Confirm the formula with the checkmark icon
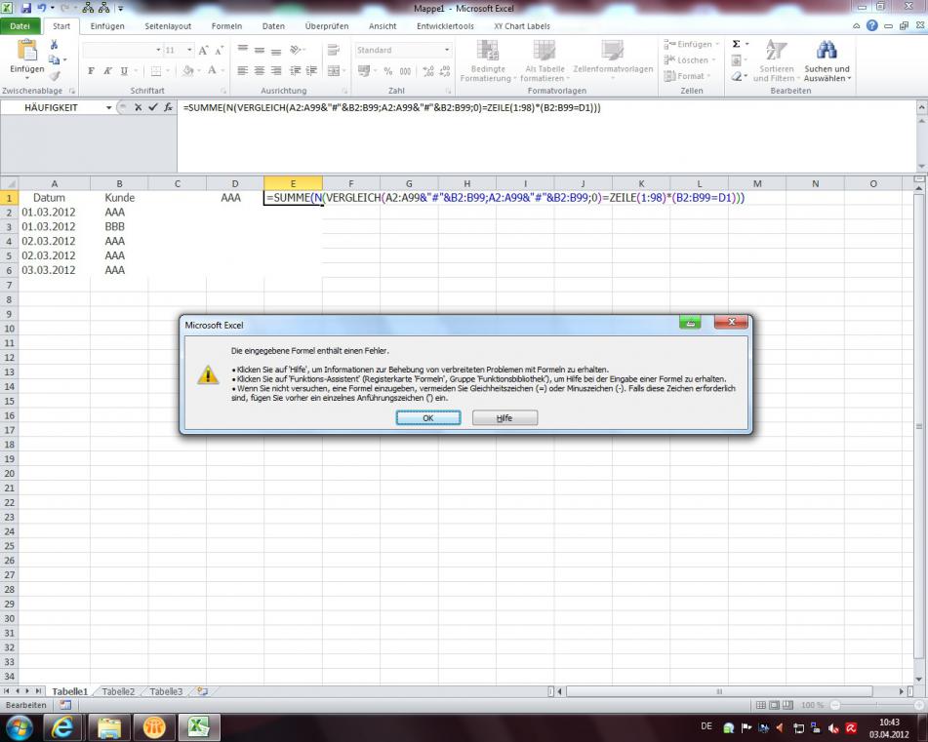Screen dimensions: 928x742 point(153,107)
